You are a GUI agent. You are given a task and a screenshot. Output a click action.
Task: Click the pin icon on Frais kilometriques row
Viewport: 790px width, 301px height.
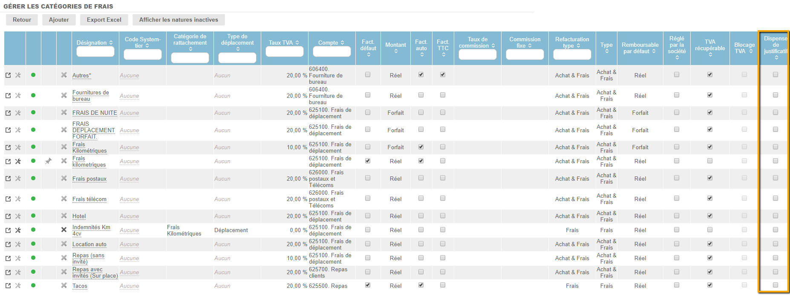point(49,161)
